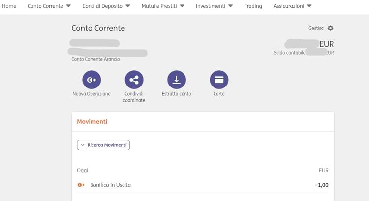Image resolution: width=369 pixels, height=201 pixels.
Task: Click the Condividi coordinate label
Action: (x=134, y=97)
